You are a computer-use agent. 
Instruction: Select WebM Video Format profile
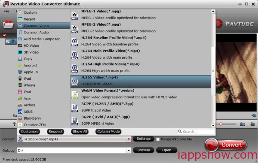click(141, 94)
